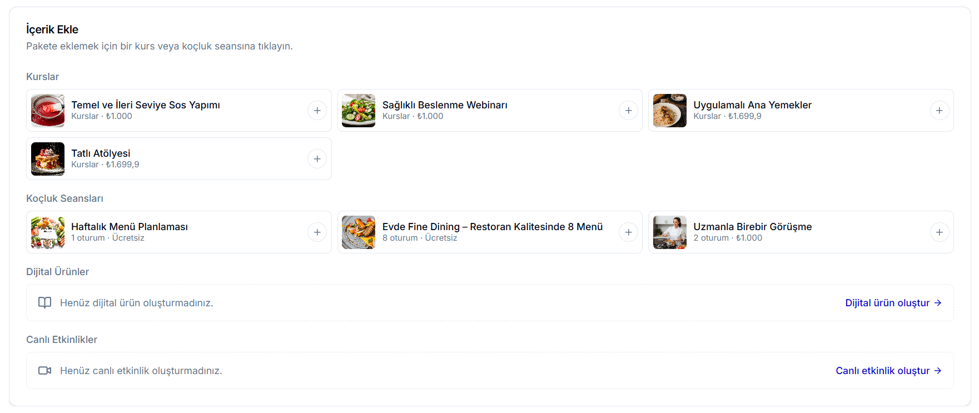Click the video camera icon in Canlı Etkinlikler
Viewport: 979px width, 413px height.
click(x=44, y=370)
